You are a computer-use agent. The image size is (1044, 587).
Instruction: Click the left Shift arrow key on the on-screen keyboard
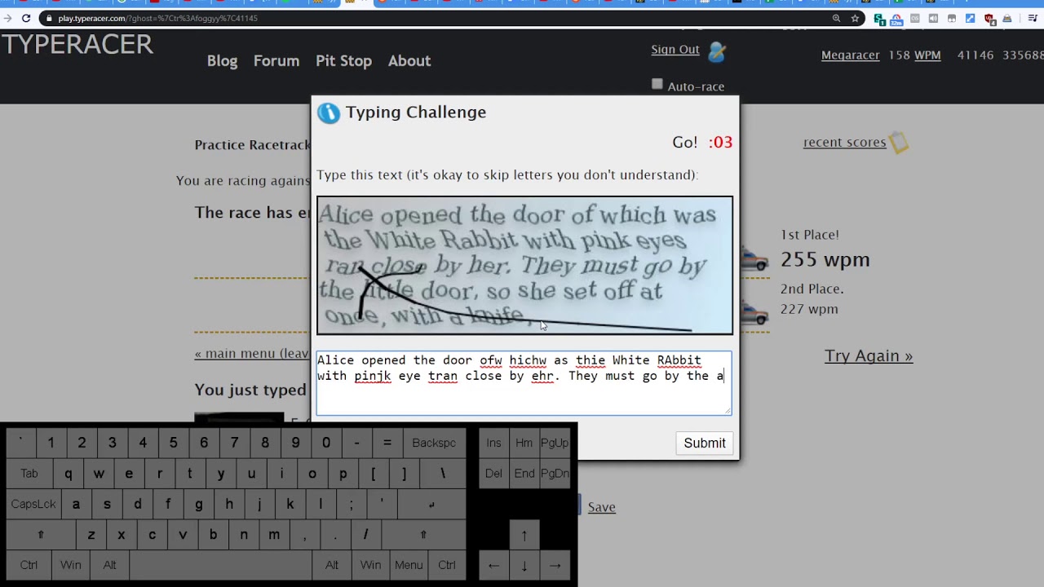click(41, 534)
